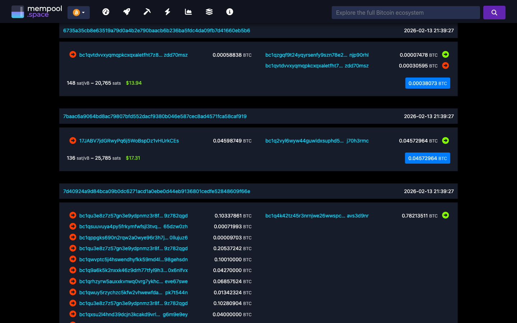Image resolution: width=517 pixels, height=323 pixels.
Task: Click the green output arrow next to 0.00007478 BTC
Action: pyautogui.click(x=446, y=55)
